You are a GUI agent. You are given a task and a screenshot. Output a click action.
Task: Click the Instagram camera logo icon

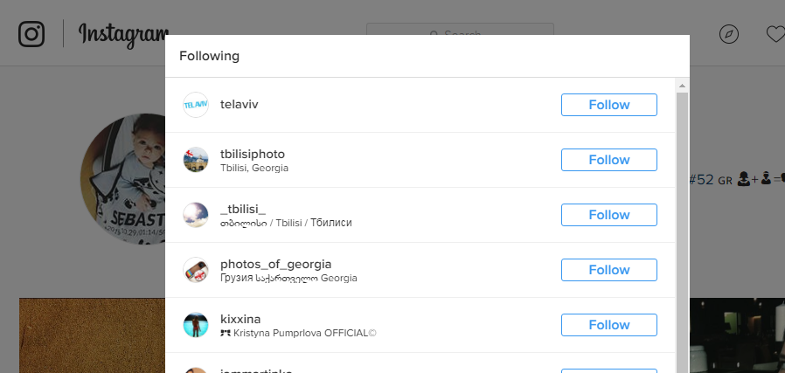coord(31,34)
